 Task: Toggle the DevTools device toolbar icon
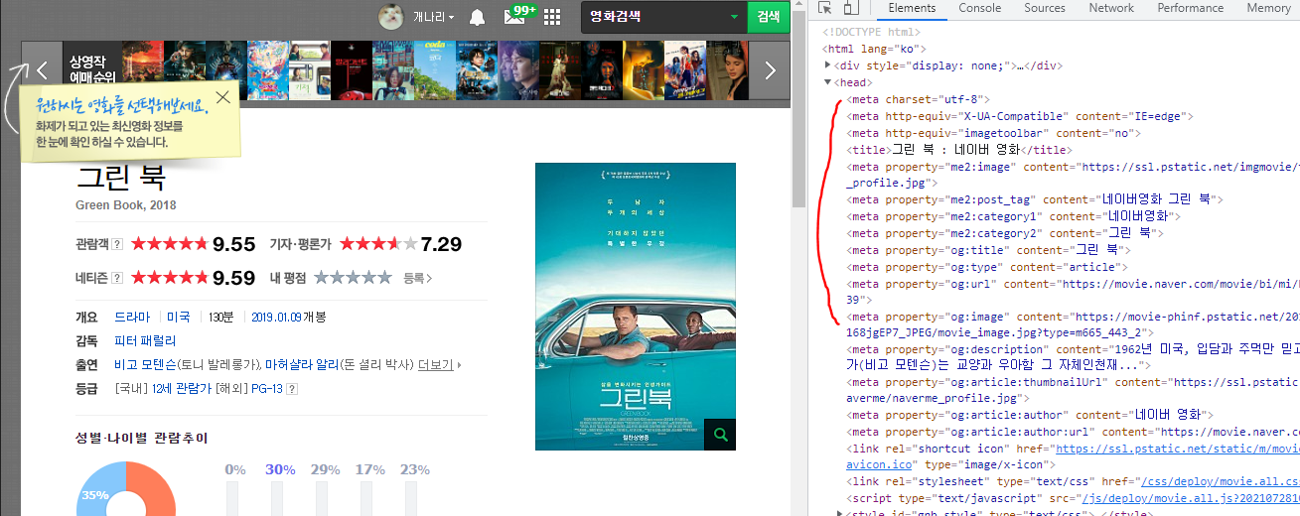point(851,8)
